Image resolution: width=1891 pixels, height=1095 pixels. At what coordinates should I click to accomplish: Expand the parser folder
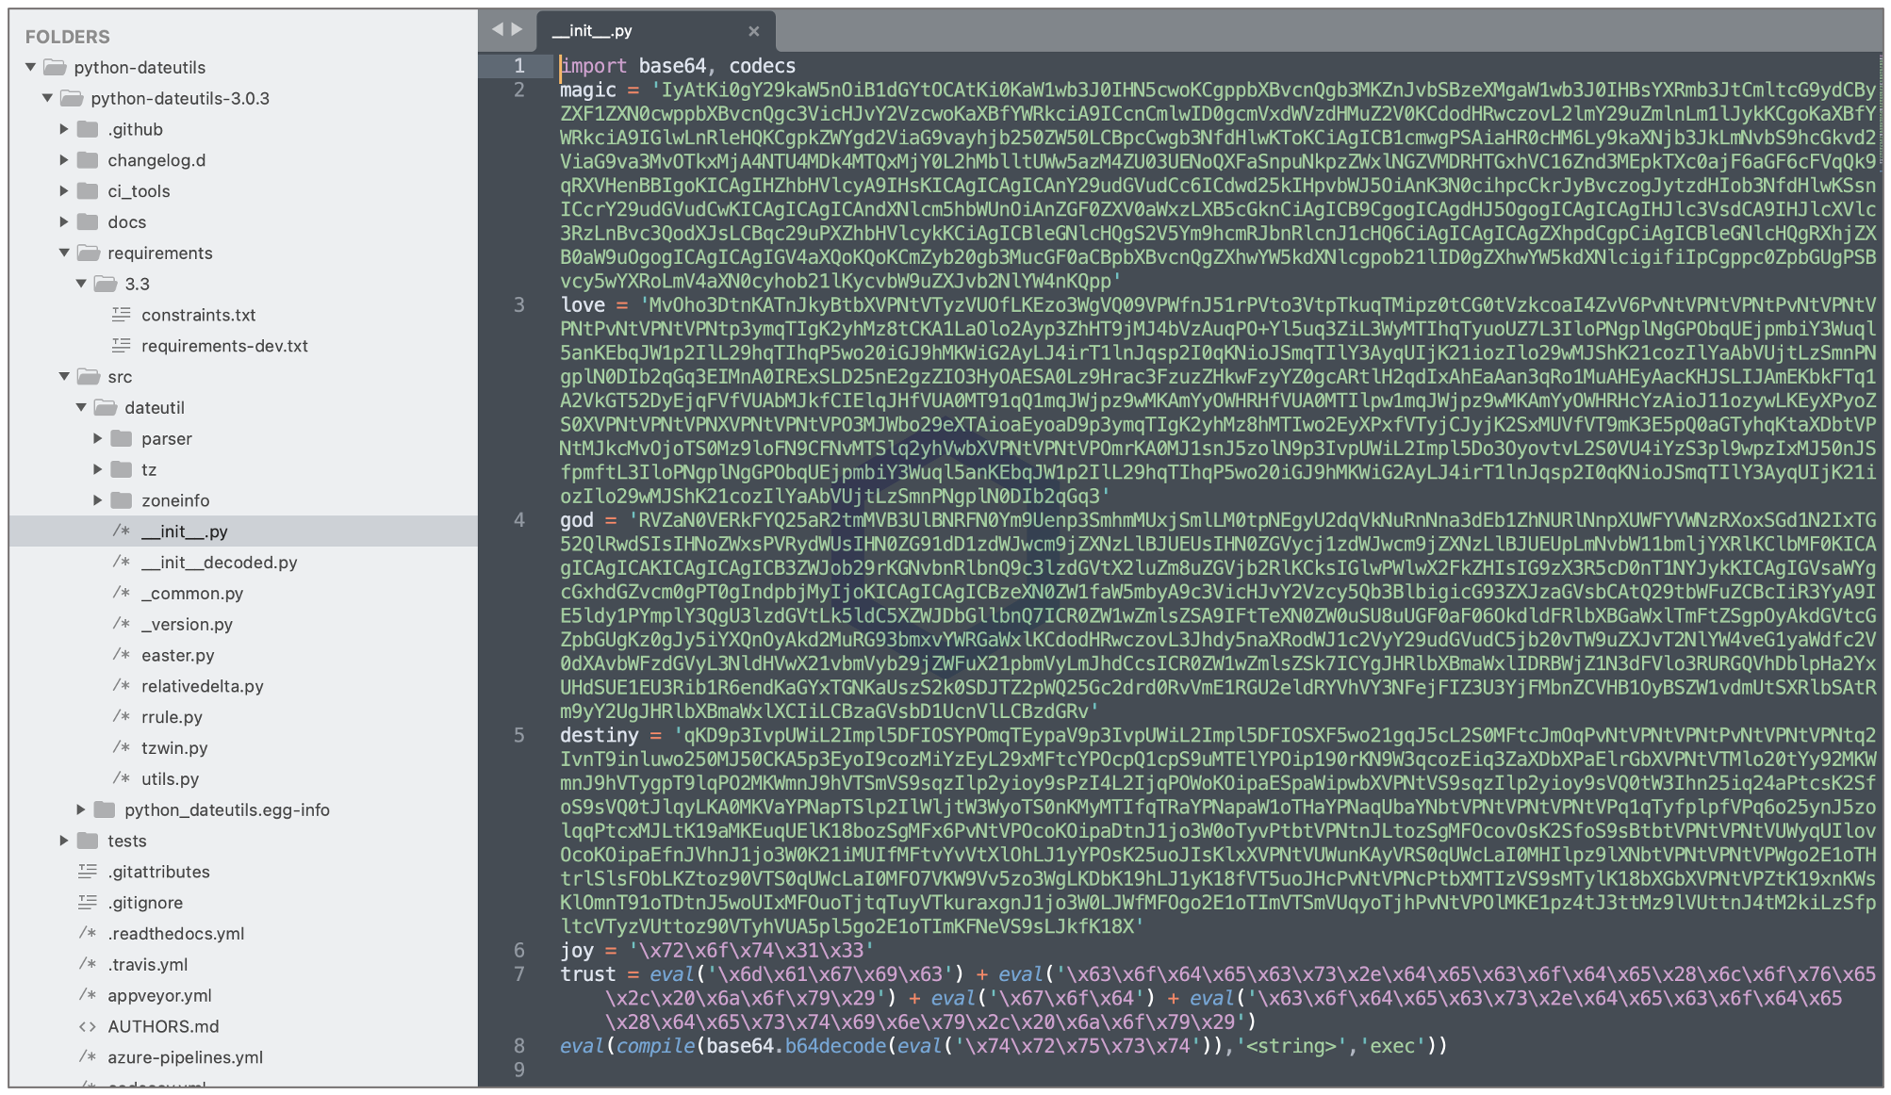click(98, 438)
